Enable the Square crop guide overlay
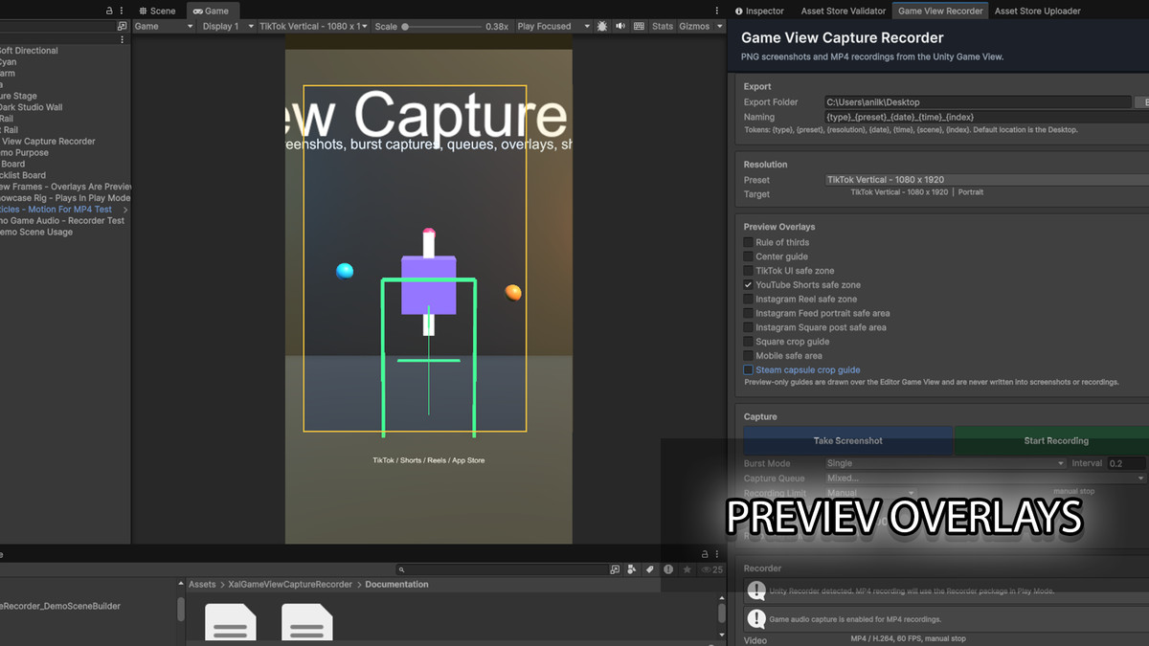1149x646 pixels. pyautogui.click(x=749, y=342)
